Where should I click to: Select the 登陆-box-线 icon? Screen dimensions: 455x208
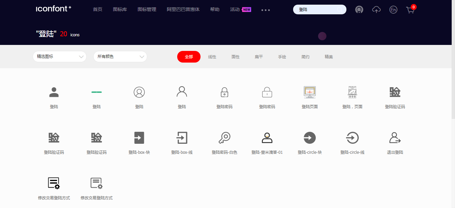(x=182, y=137)
